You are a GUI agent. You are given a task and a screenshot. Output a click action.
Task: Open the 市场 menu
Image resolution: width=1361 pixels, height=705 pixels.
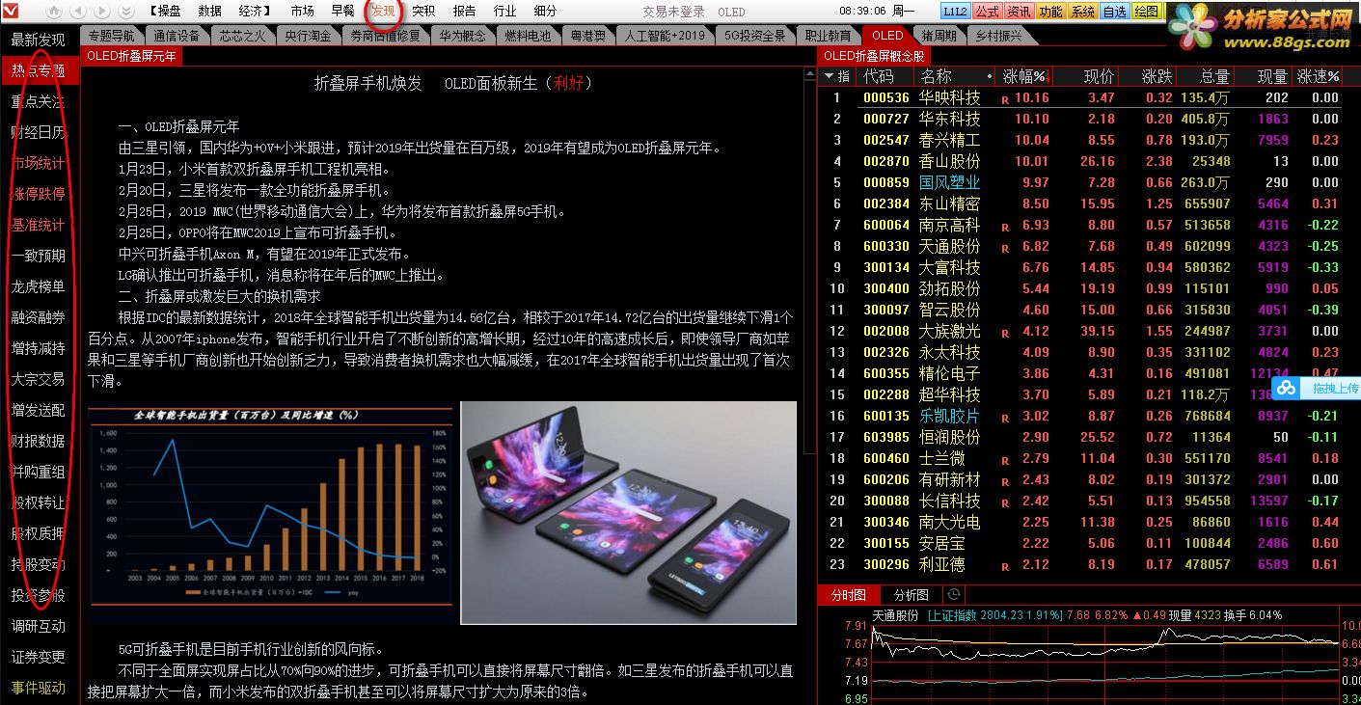(x=302, y=12)
